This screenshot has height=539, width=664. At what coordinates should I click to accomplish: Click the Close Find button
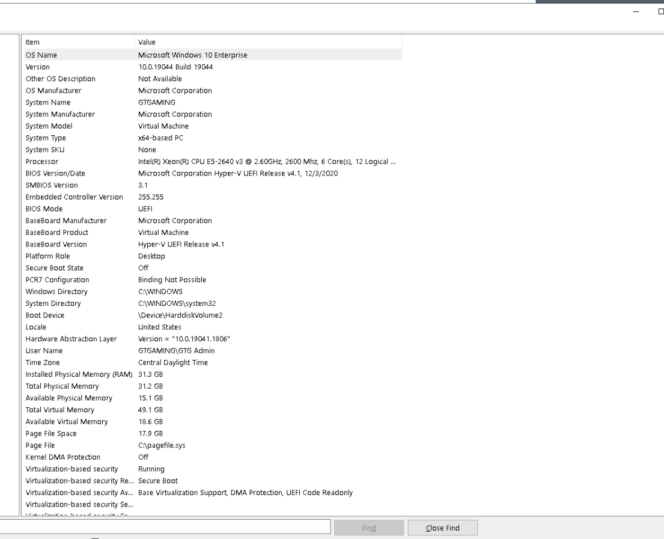pyautogui.click(x=442, y=528)
